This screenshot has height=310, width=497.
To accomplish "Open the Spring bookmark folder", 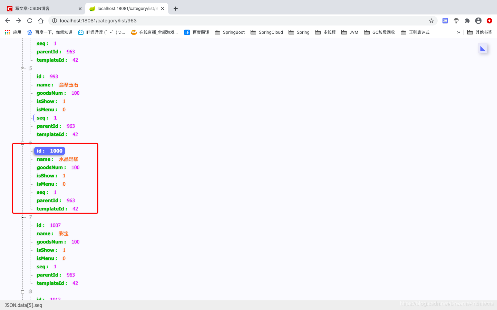I will (x=299, y=32).
